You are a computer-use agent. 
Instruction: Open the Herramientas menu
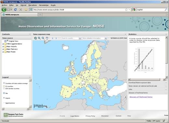point(44,5)
